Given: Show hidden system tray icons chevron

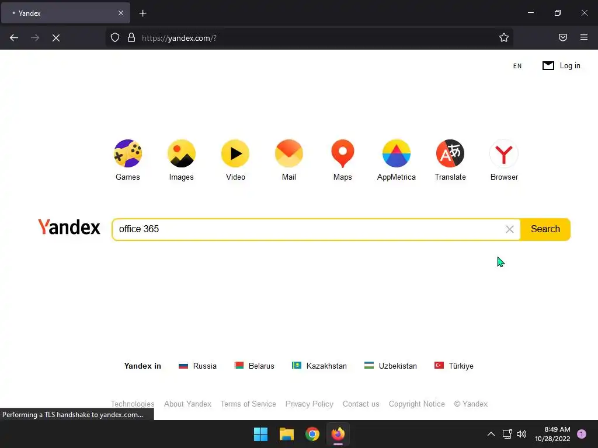Looking at the screenshot, I should (x=491, y=434).
